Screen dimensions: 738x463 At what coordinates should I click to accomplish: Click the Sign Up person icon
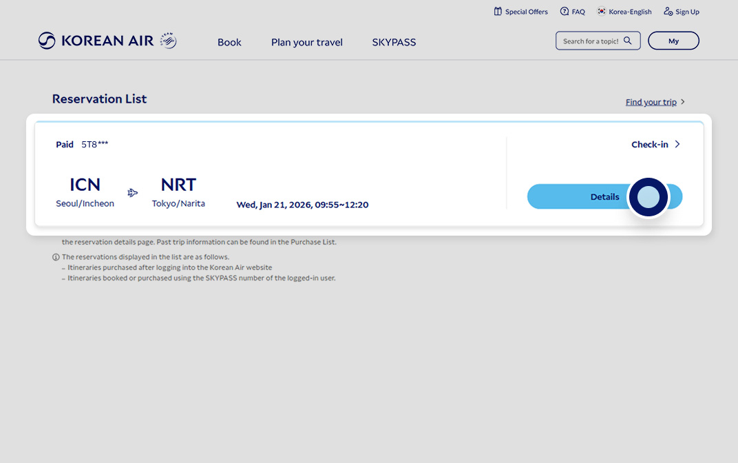pyautogui.click(x=668, y=12)
